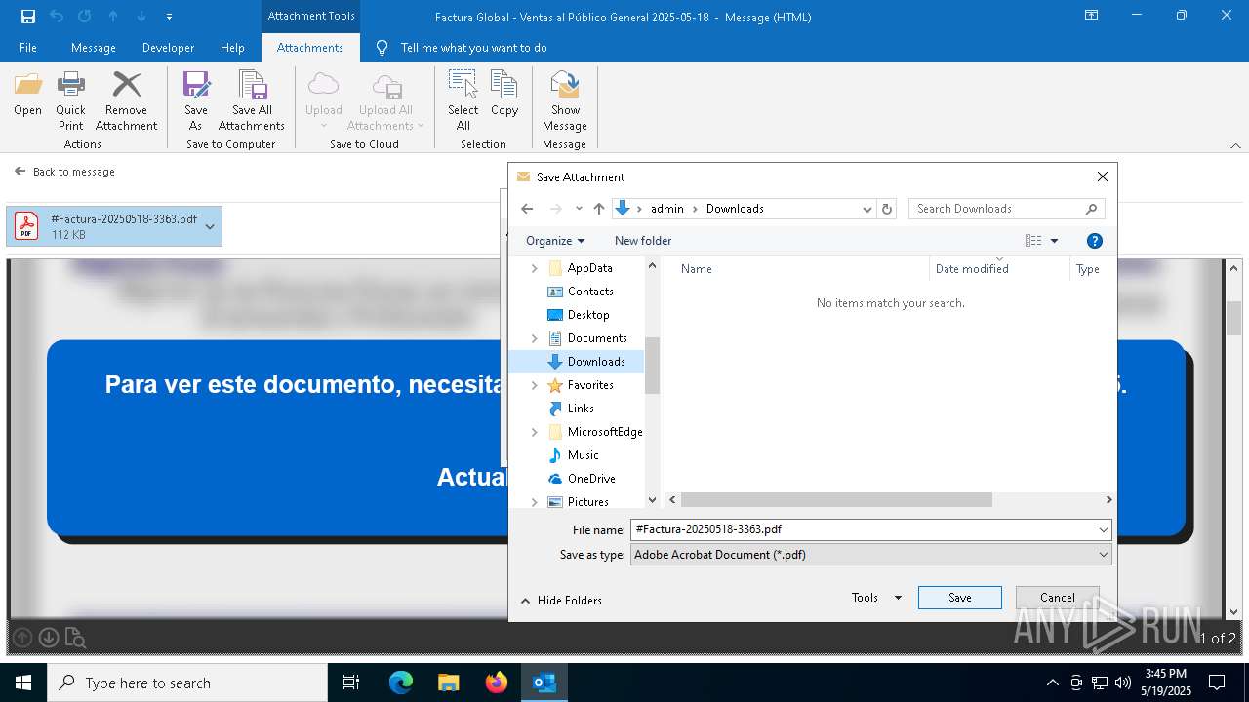Image resolution: width=1249 pixels, height=702 pixels.
Task: Click the horizontal scrollbar in file list
Action: (836, 499)
